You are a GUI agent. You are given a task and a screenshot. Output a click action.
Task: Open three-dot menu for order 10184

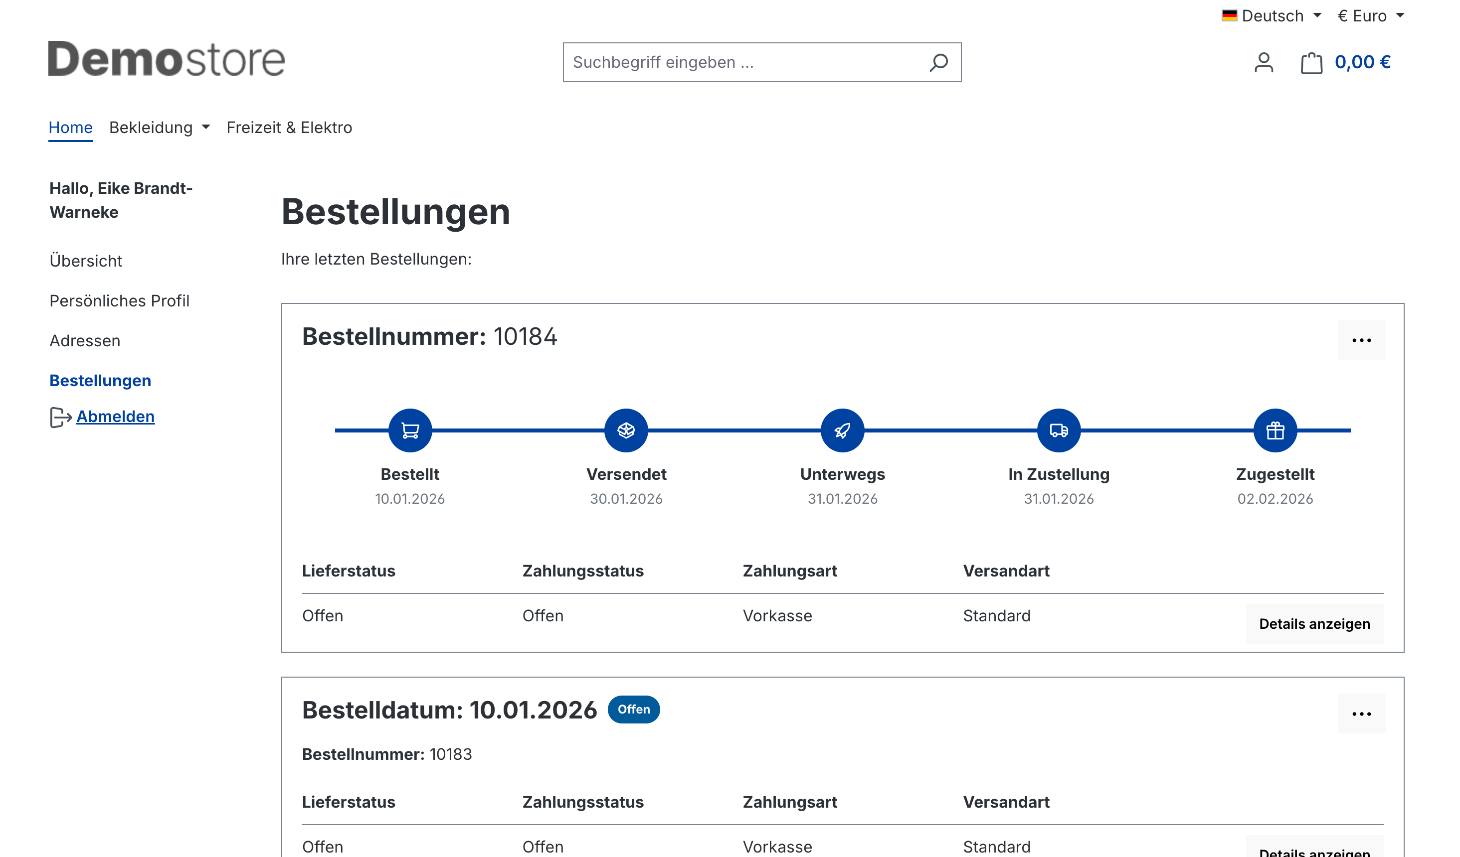click(x=1361, y=340)
